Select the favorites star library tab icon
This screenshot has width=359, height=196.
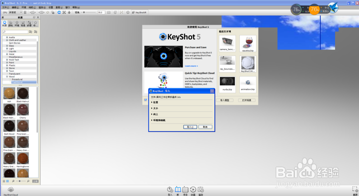coord(36,24)
